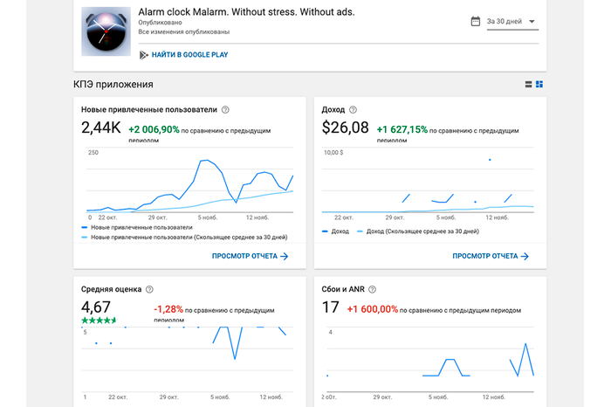Click 'Скользящее среднее' legend in users chart
Screen dimensions: 611x407
coord(184,237)
